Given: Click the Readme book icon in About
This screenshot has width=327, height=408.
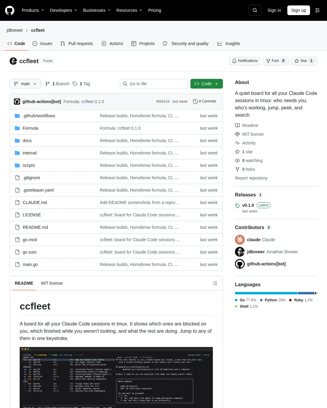Looking at the screenshot, I should (x=237, y=125).
